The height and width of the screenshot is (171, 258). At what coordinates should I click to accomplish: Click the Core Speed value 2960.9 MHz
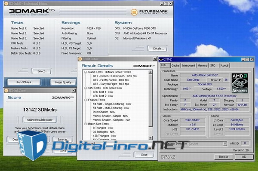click(x=193, y=120)
